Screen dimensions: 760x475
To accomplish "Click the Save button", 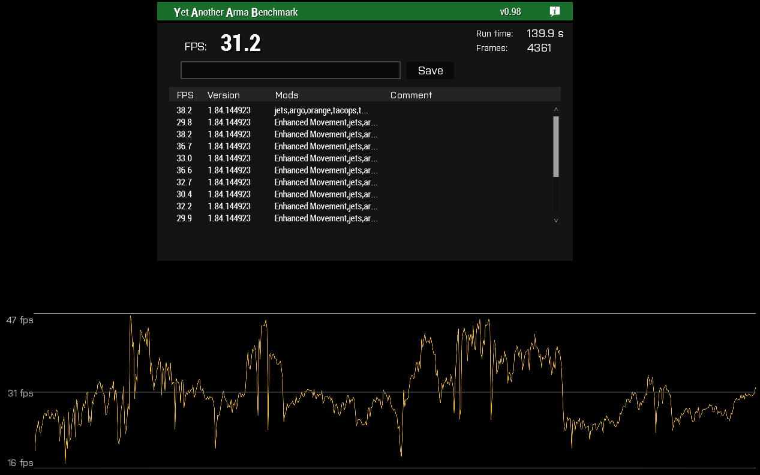I will pyautogui.click(x=430, y=70).
